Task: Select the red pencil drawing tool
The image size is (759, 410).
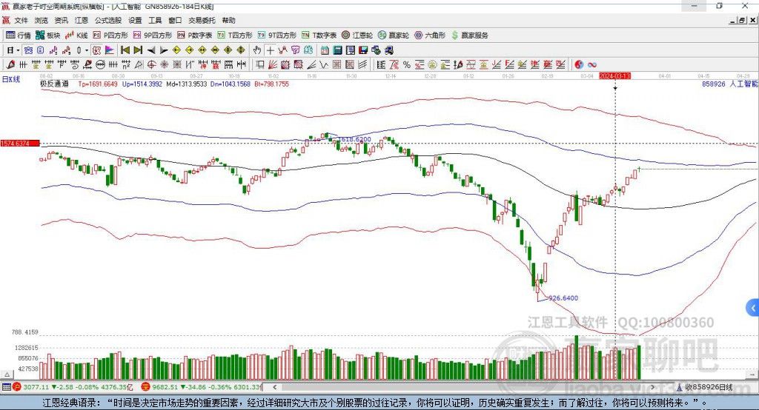Action: (10, 65)
